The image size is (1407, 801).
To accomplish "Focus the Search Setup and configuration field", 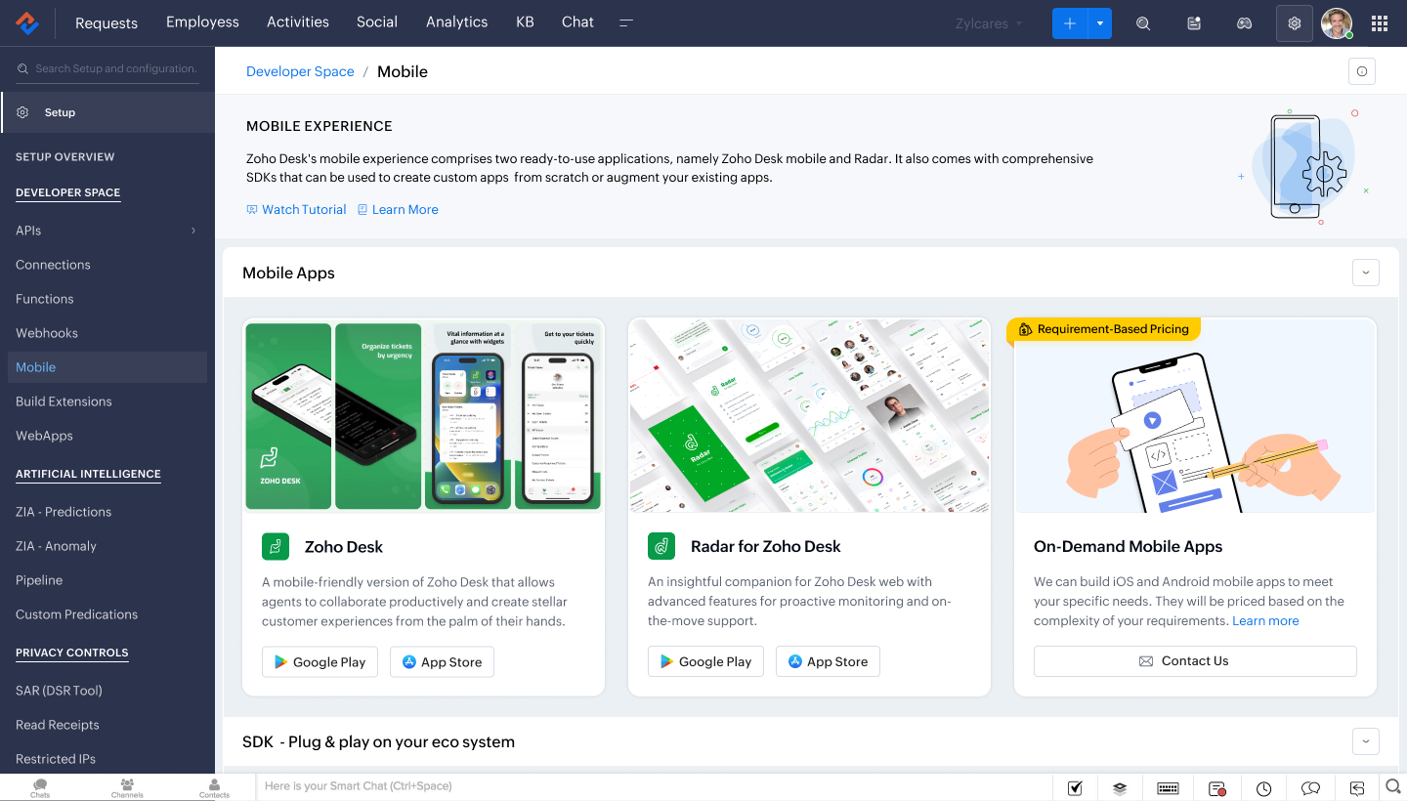I will pos(107,68).
